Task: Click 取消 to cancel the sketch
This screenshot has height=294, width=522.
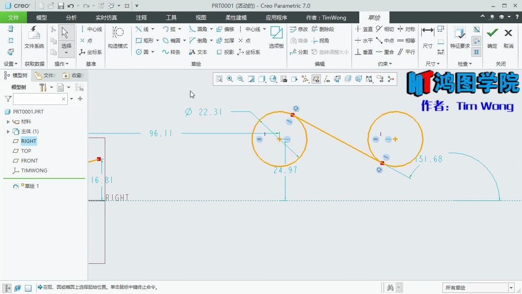Action: point(508,38)
